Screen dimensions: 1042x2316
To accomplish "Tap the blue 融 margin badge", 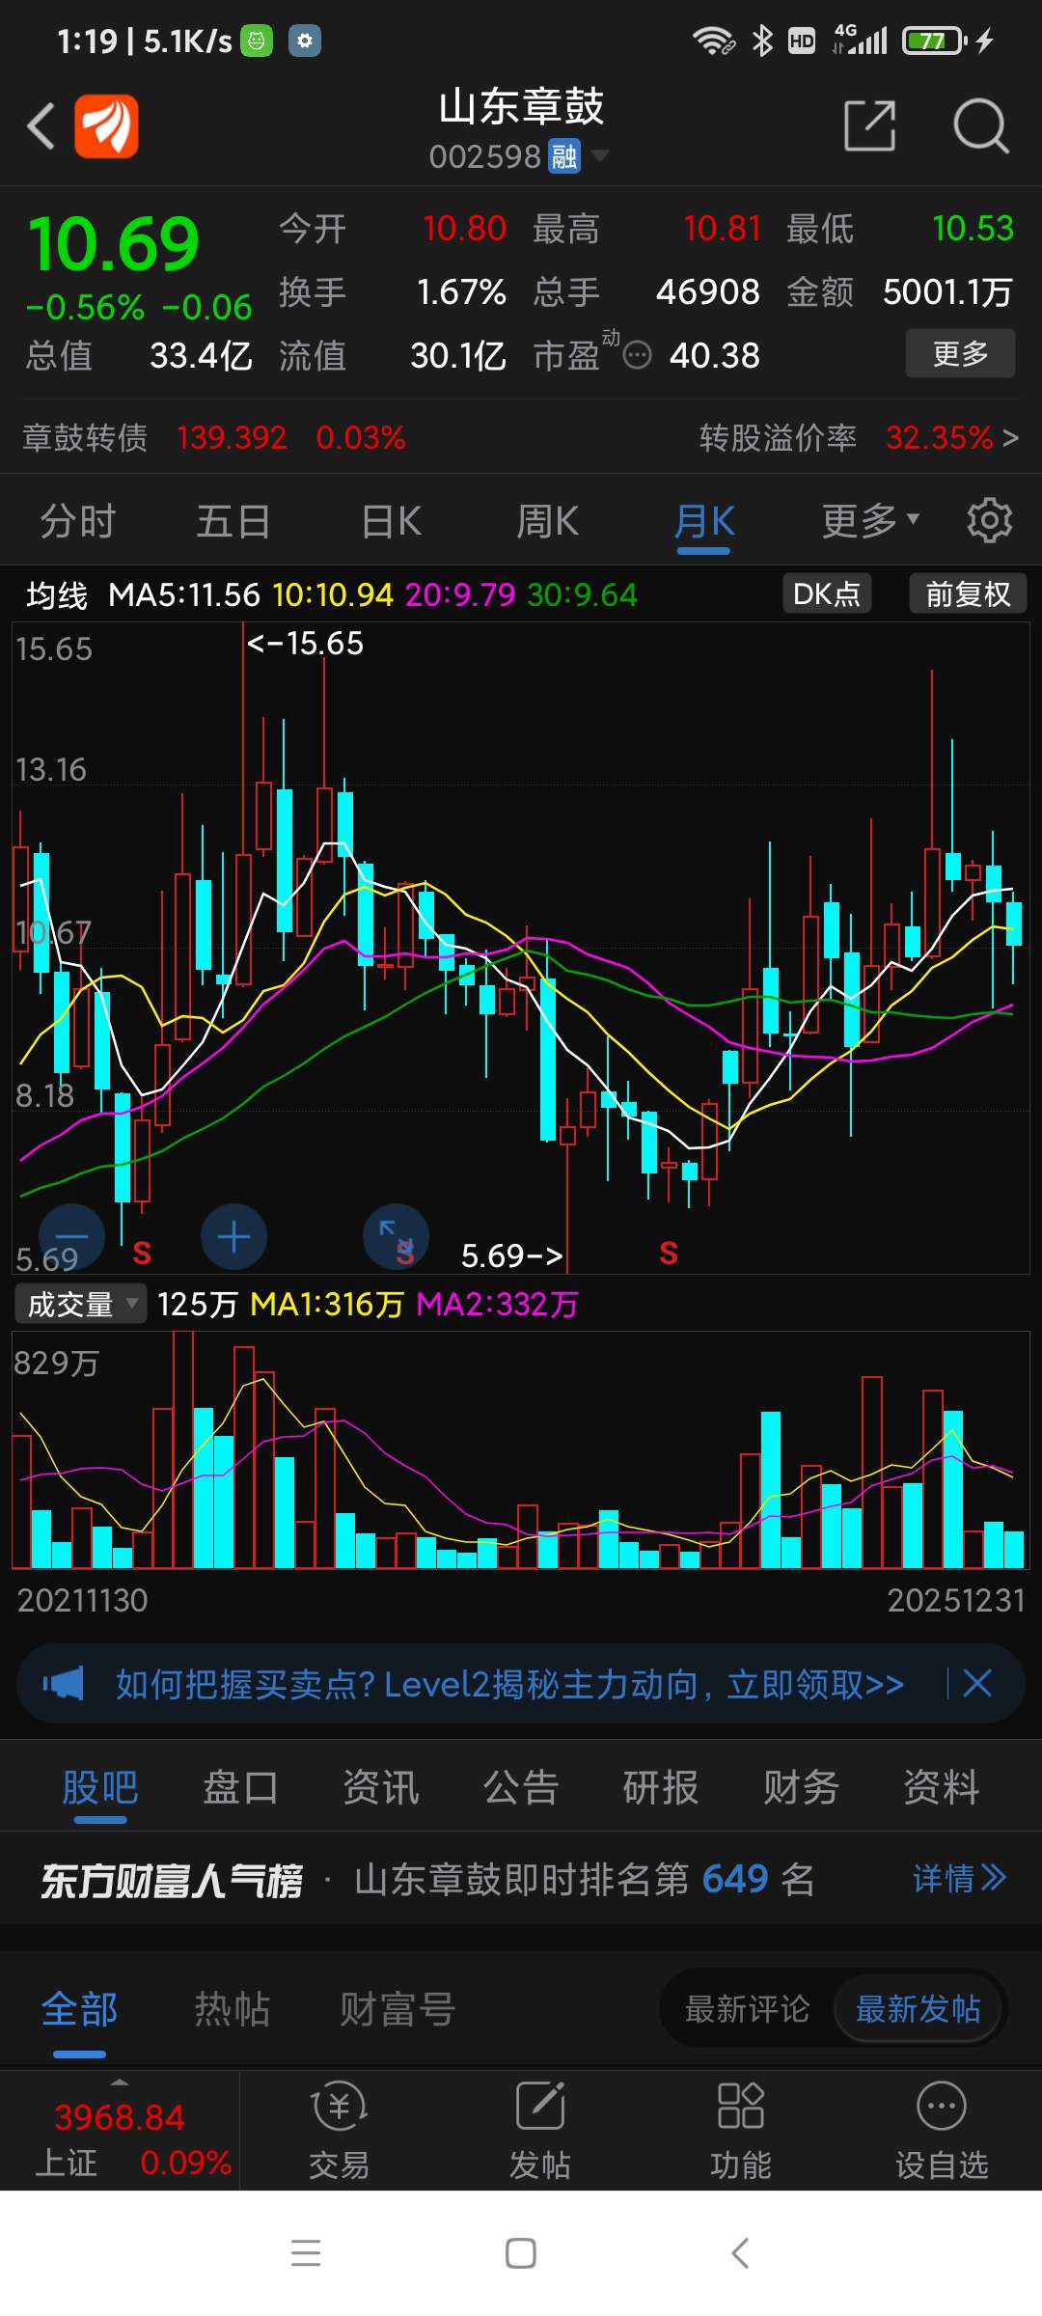I will pos(564,155).
